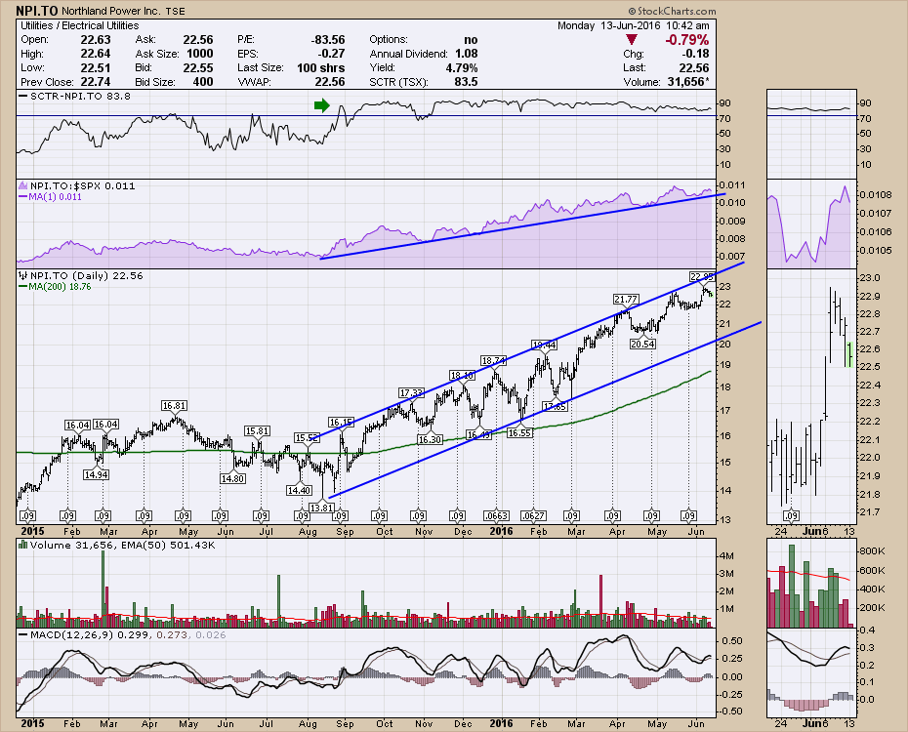Click the 14.94 low label near March 2015
Image resolution: width=908 pixels, height=732 pixels.
pos(96,474)
